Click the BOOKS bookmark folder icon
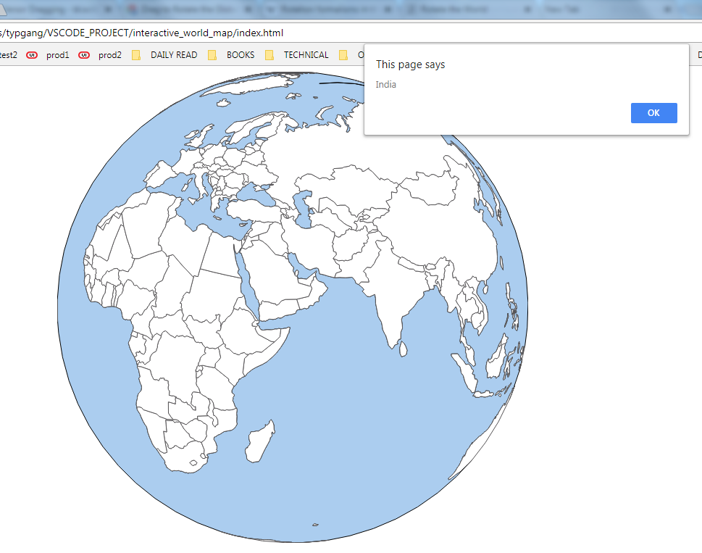702x553 pixels. (211, 54)
